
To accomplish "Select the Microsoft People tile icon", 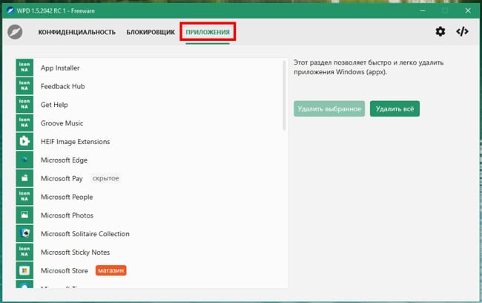I will (x=24, y=197).
